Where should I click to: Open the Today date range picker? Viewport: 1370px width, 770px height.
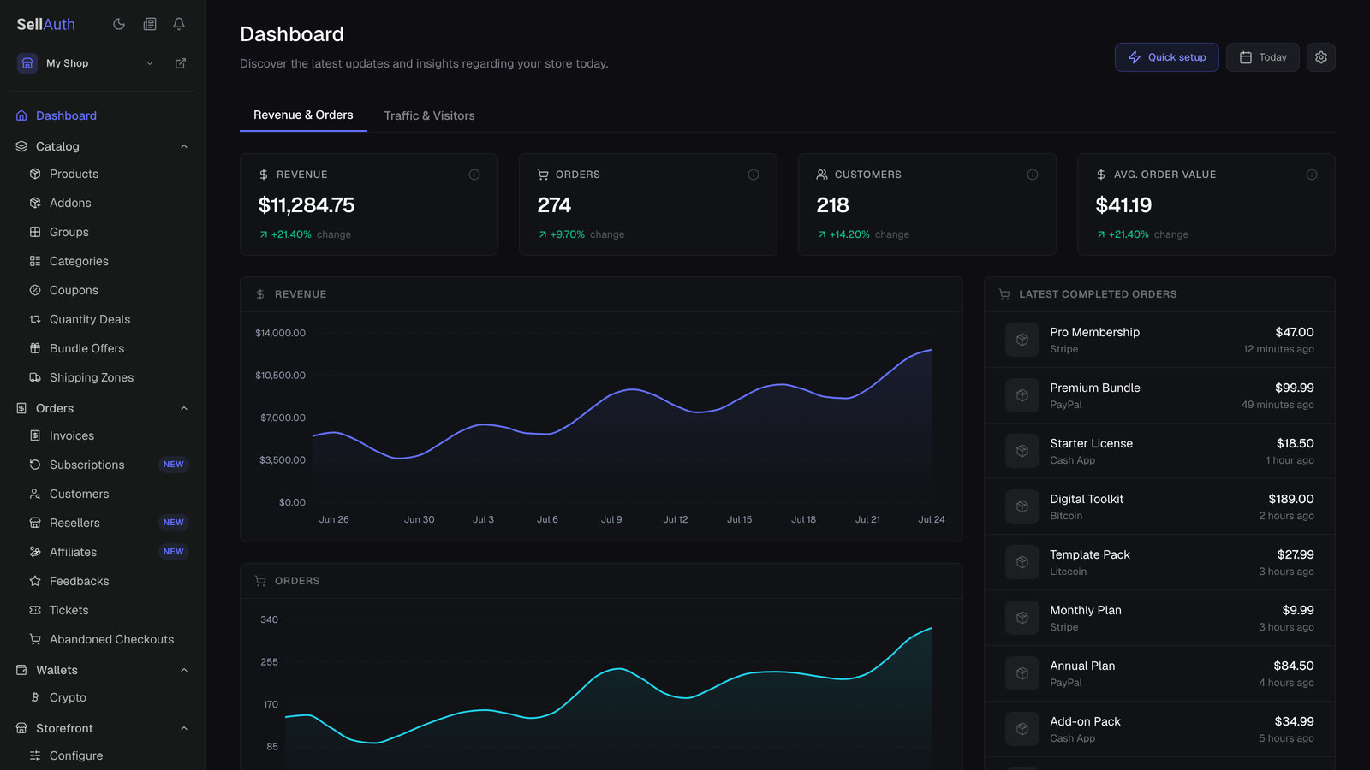click(1262, 57)
